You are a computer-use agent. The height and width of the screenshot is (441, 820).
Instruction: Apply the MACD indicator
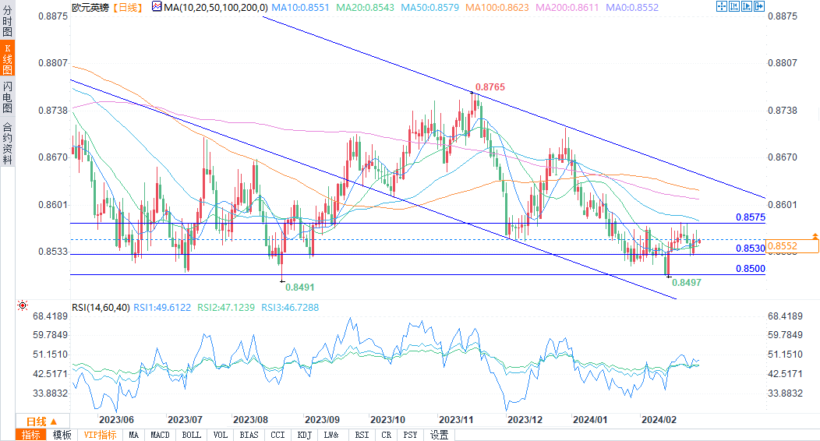(160, 435)
